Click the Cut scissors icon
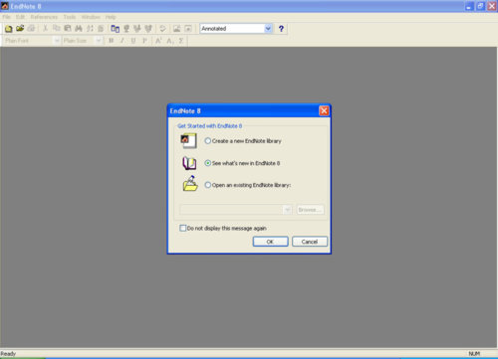The height and width of the screenshot is (359, 498). [46, 29]
